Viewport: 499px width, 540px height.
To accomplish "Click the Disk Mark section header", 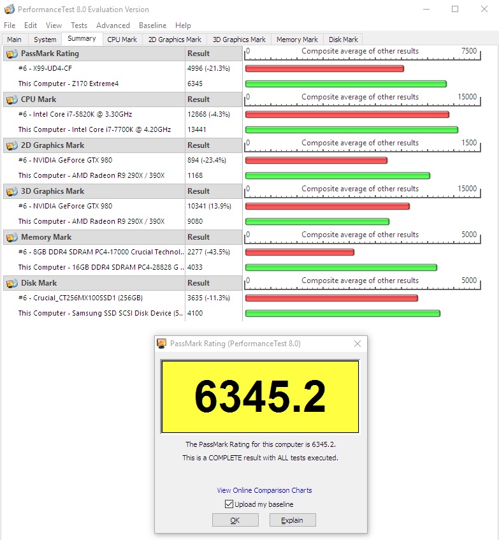I will click(x=94, y=283).
